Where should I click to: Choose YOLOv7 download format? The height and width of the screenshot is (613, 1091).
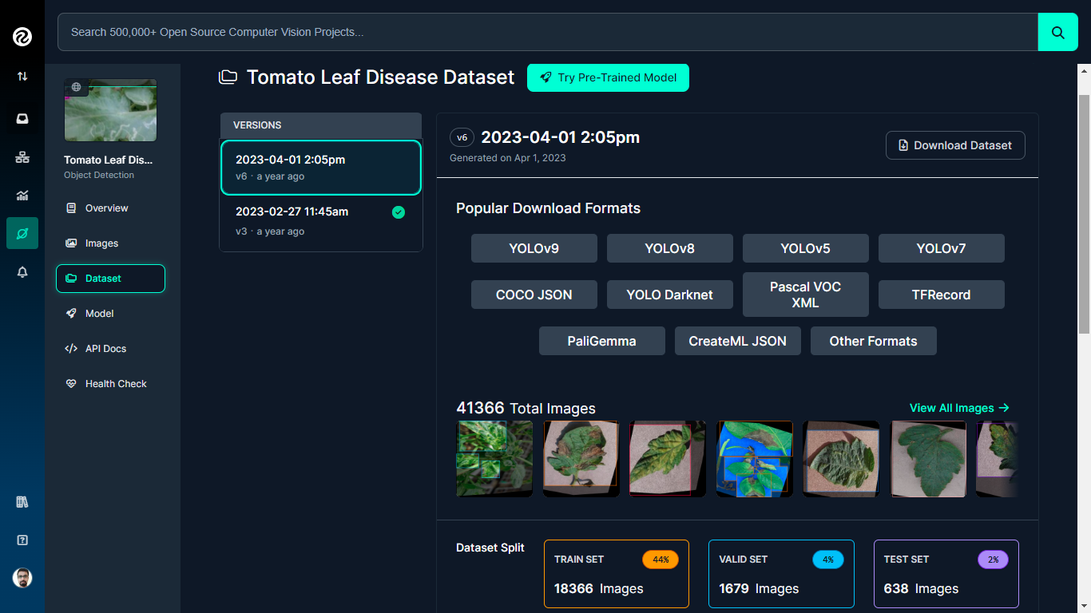click(942, 248)
